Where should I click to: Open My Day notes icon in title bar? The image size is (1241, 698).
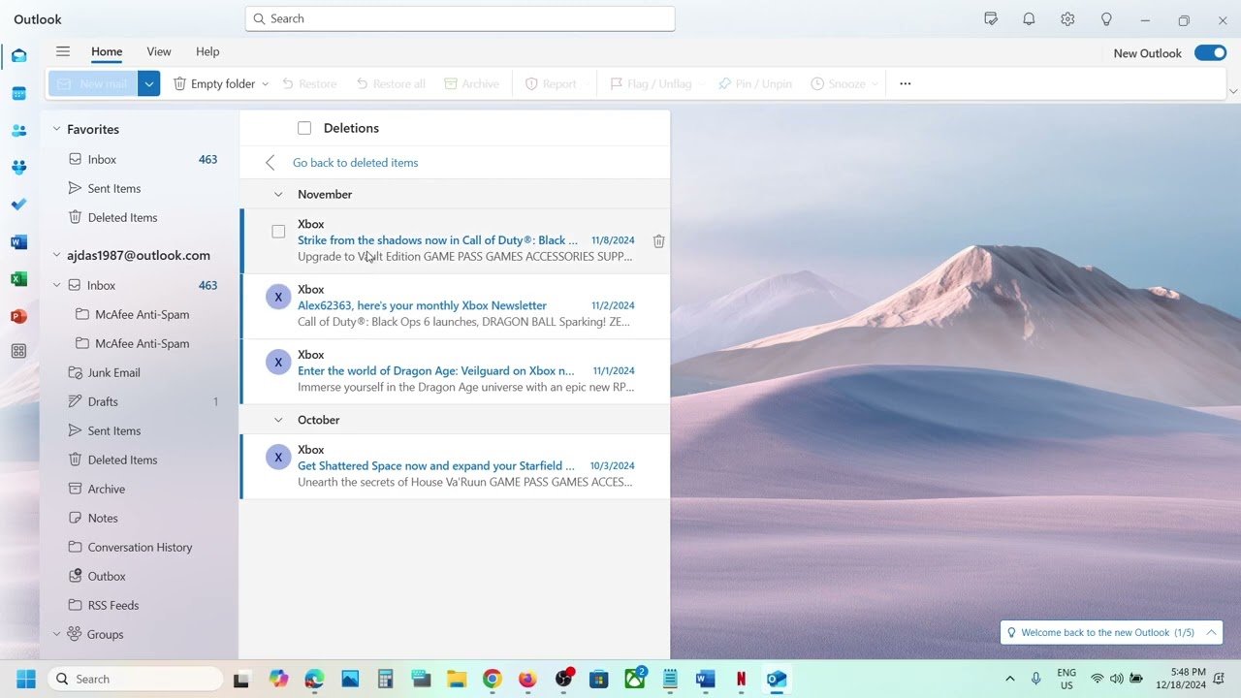click(991, 19)
